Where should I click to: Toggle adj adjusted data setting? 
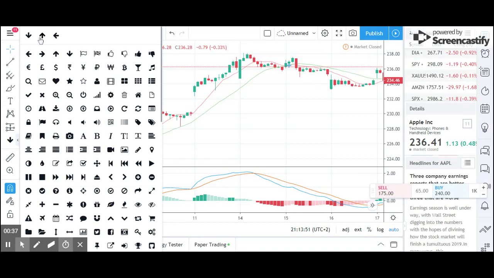click(345, 230)
